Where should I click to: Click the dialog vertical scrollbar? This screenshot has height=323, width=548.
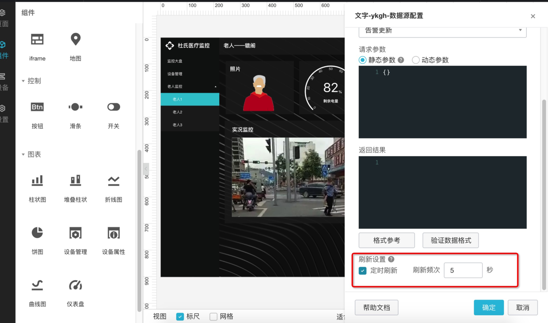tap(544, 194)
